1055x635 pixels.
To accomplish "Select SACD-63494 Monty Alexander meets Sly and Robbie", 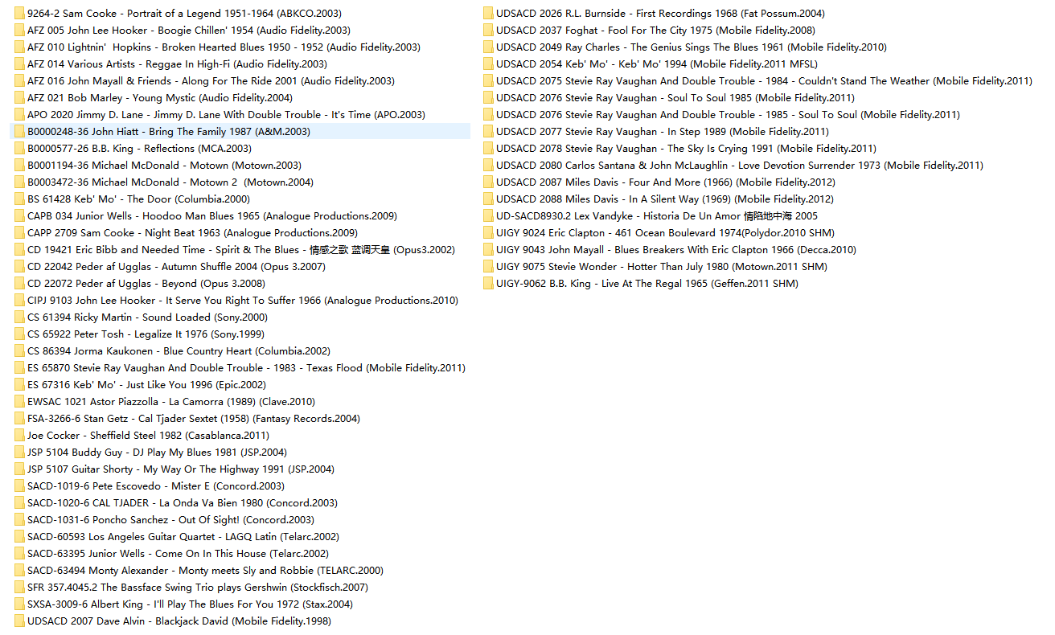I will (205, 571).
